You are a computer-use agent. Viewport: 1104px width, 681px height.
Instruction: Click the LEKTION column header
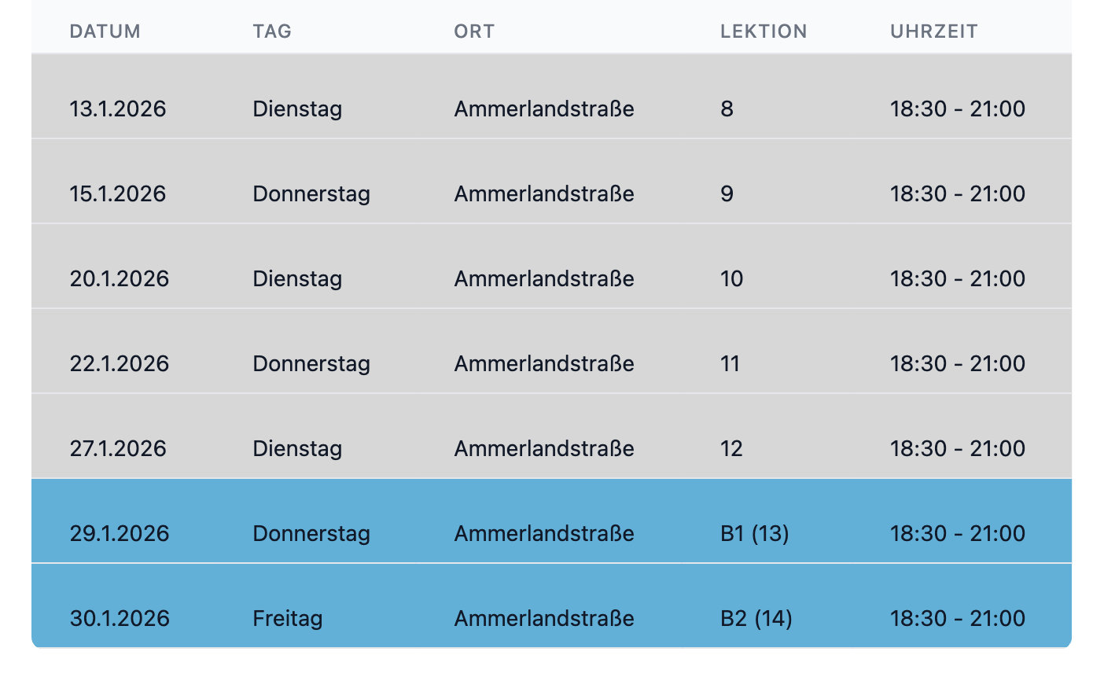click(x=764, y=31)
